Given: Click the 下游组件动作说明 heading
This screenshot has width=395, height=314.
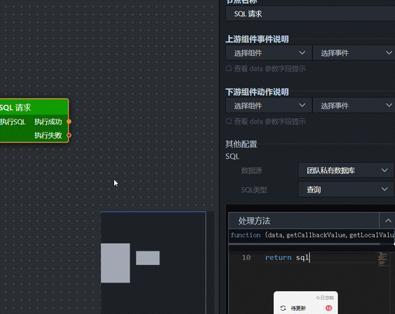Looking at the screenshot, I should [x=257, y=92].
